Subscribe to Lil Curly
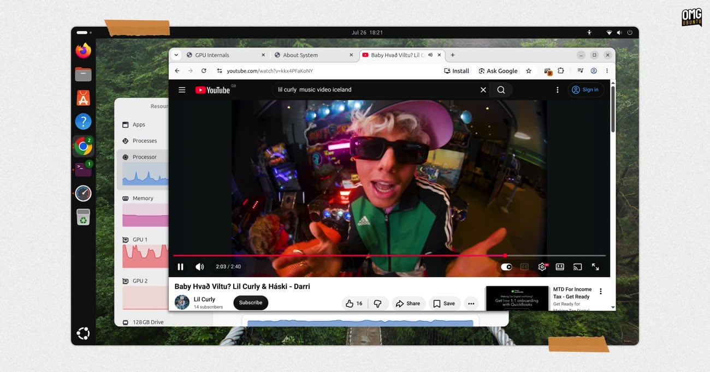 pos(251,303)
